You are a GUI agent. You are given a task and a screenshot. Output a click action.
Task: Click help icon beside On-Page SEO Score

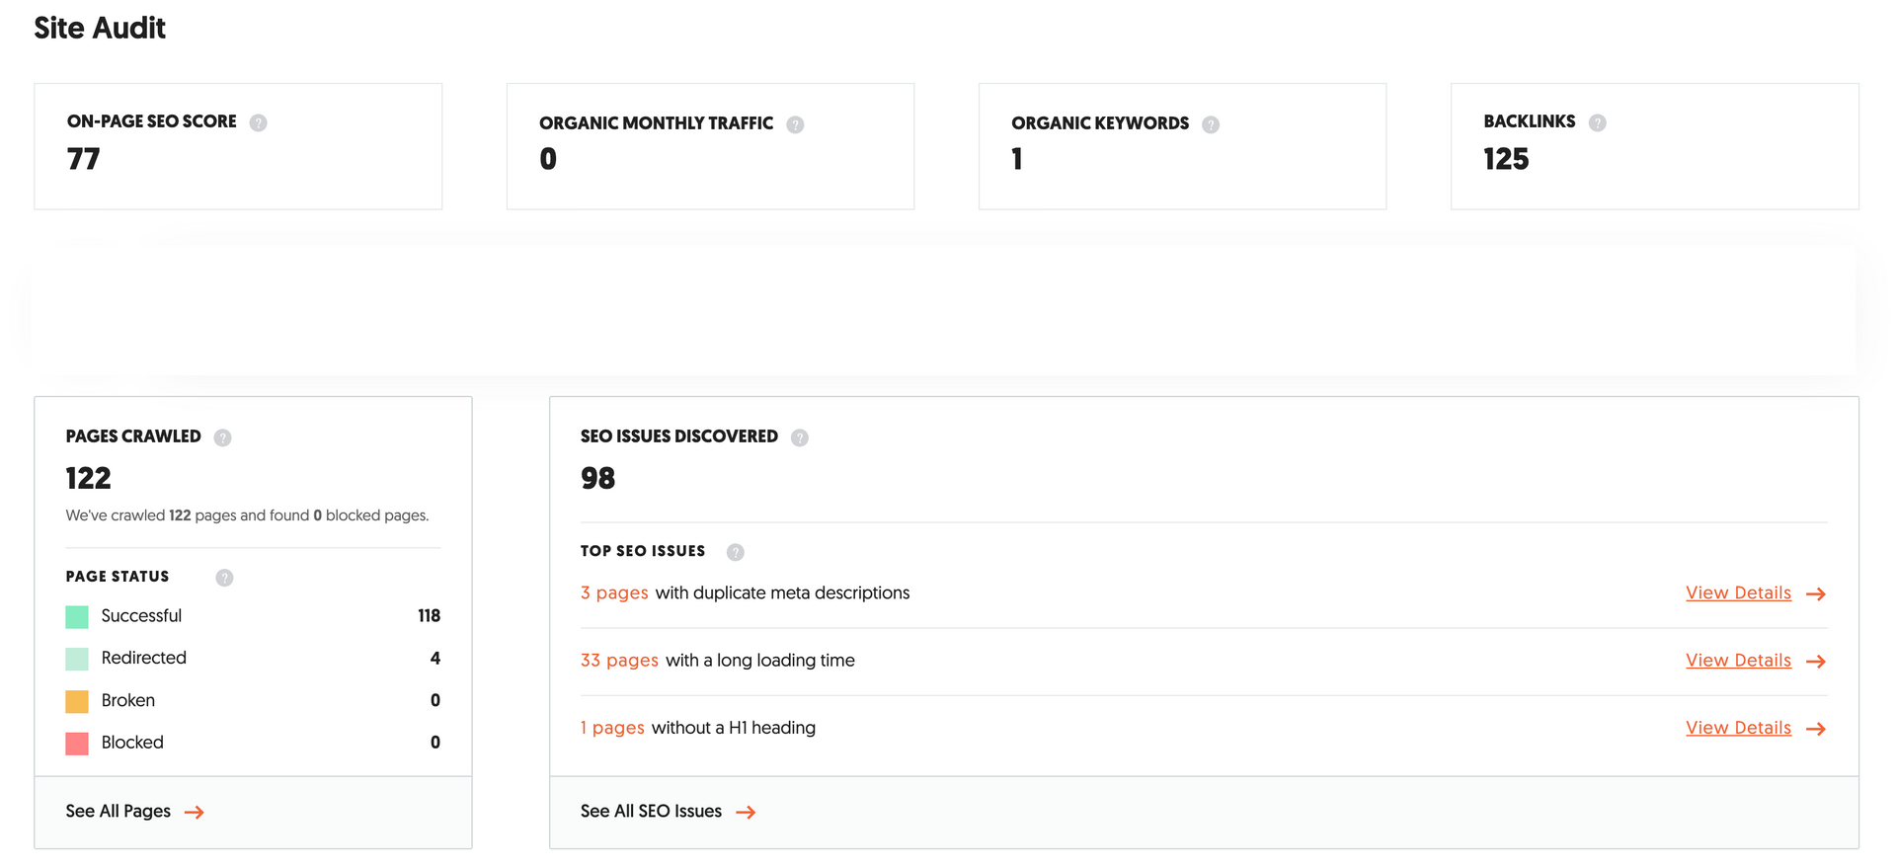tap(258, 122)
